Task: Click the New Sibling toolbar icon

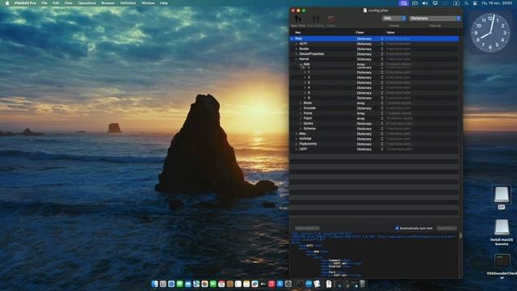Action: 316,19
